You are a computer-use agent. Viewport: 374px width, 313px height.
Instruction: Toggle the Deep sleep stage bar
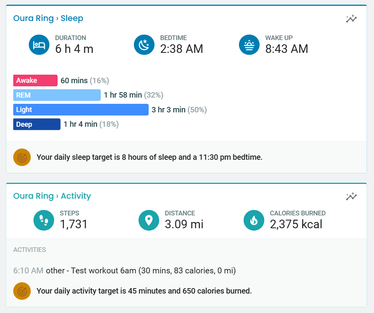(x=37, y=124)
